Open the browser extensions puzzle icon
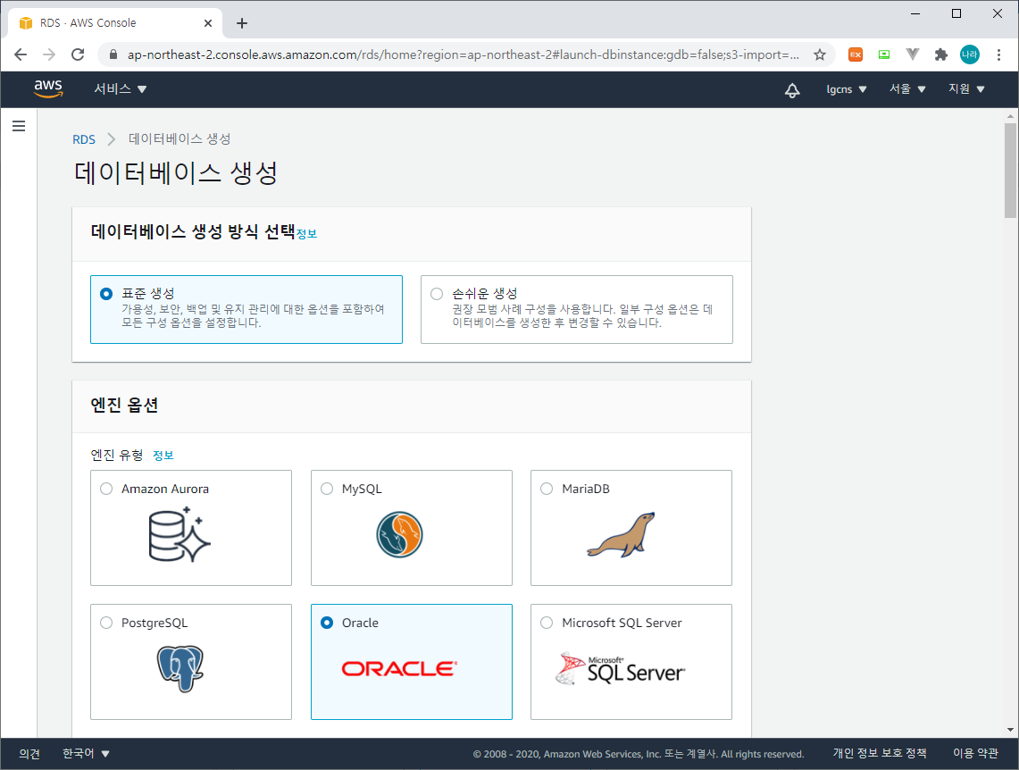 [x=940, y=54]
